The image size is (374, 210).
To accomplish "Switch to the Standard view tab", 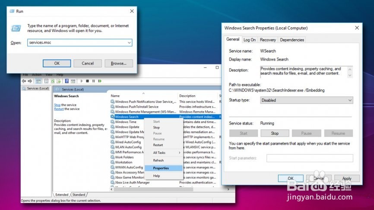I will click(x=79, y=194).
